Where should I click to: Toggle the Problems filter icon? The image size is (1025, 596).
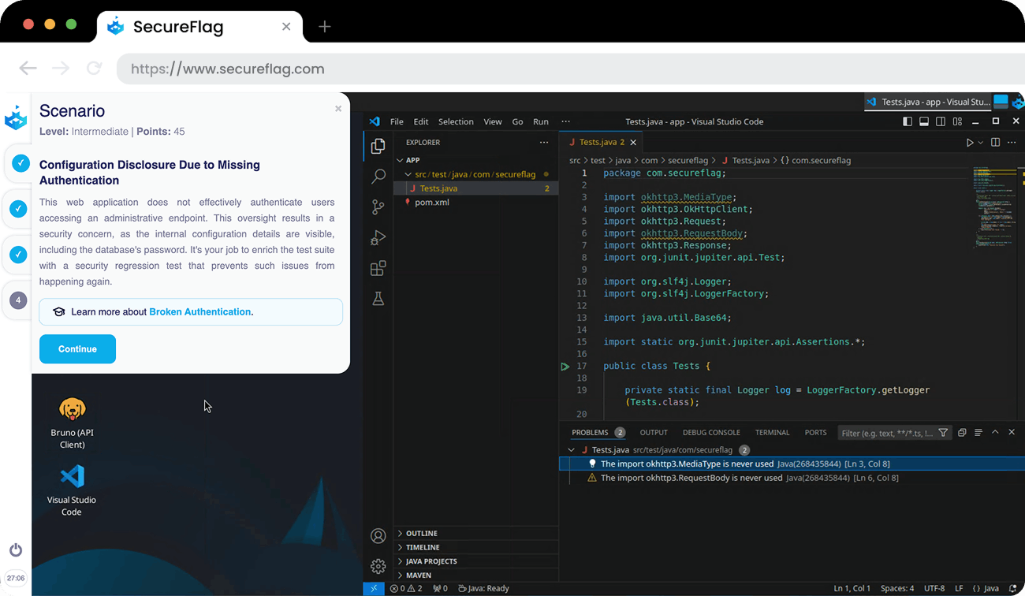pos(944,432)
